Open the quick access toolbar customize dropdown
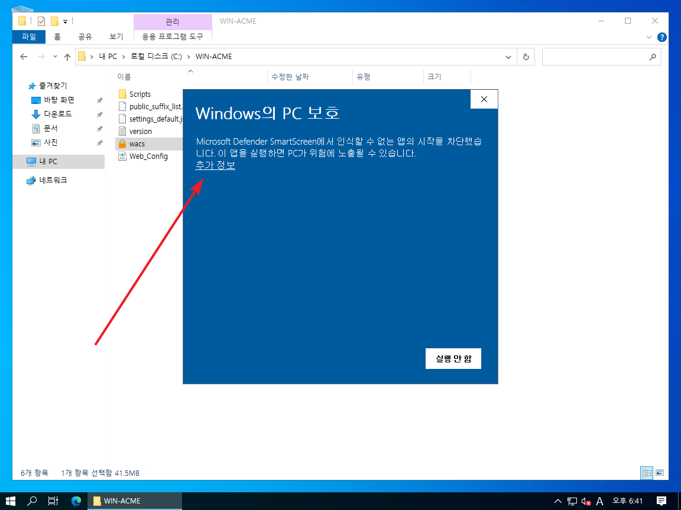 pyautogui.click(x=65, y=21)
